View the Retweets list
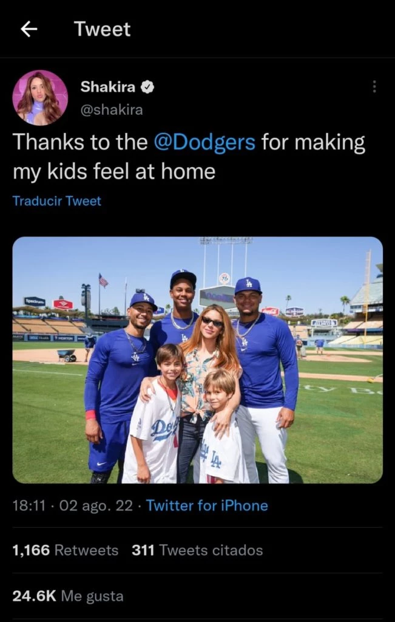395x622 pixels. click(x=86, y=550)
